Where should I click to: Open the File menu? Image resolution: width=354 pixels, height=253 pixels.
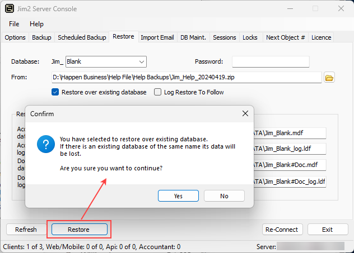[x=14, y=24]
